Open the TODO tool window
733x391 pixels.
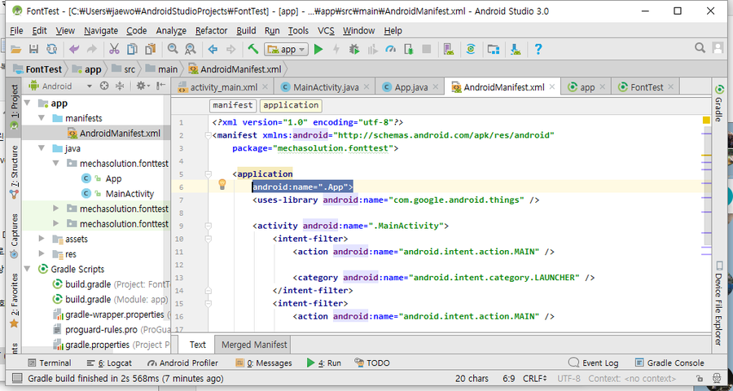point(372,363)
